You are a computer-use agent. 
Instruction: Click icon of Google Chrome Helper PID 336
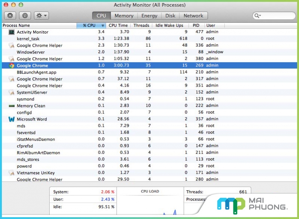pyautogui.click(x=12, y=46)
